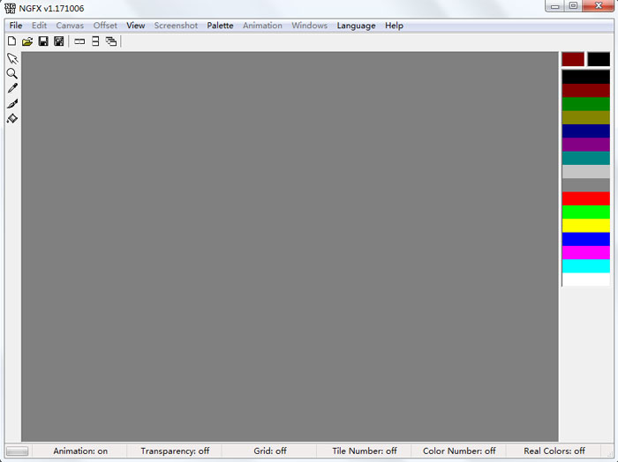Screen dimensions: 618x462
Task: Open the Animation menu
Action: [x=262, y=26]
